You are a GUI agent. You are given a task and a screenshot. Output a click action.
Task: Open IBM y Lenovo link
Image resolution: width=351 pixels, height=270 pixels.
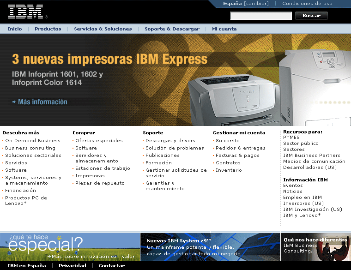[302, 215]
